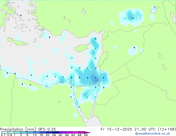
Task: Click the '21..00 UTC' time text
Action: 145,129
